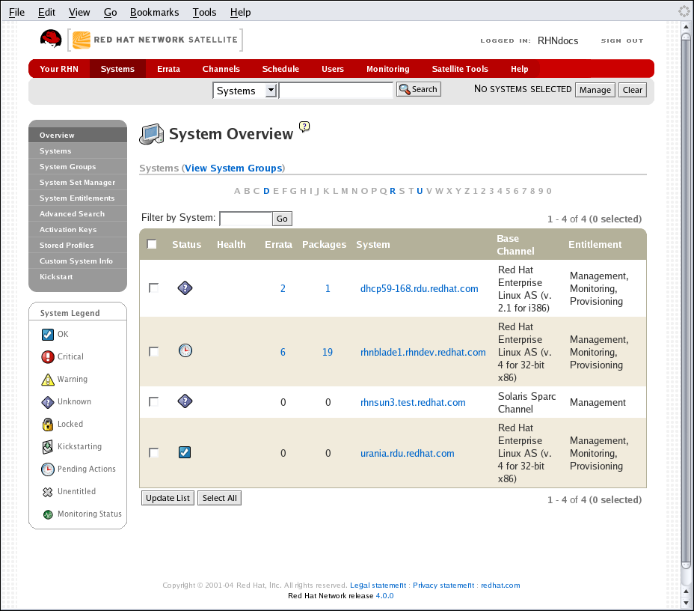This screenshot has height=611, width=694.
Task: Toggle the select-all header checkbox
Action: (152, 244)
